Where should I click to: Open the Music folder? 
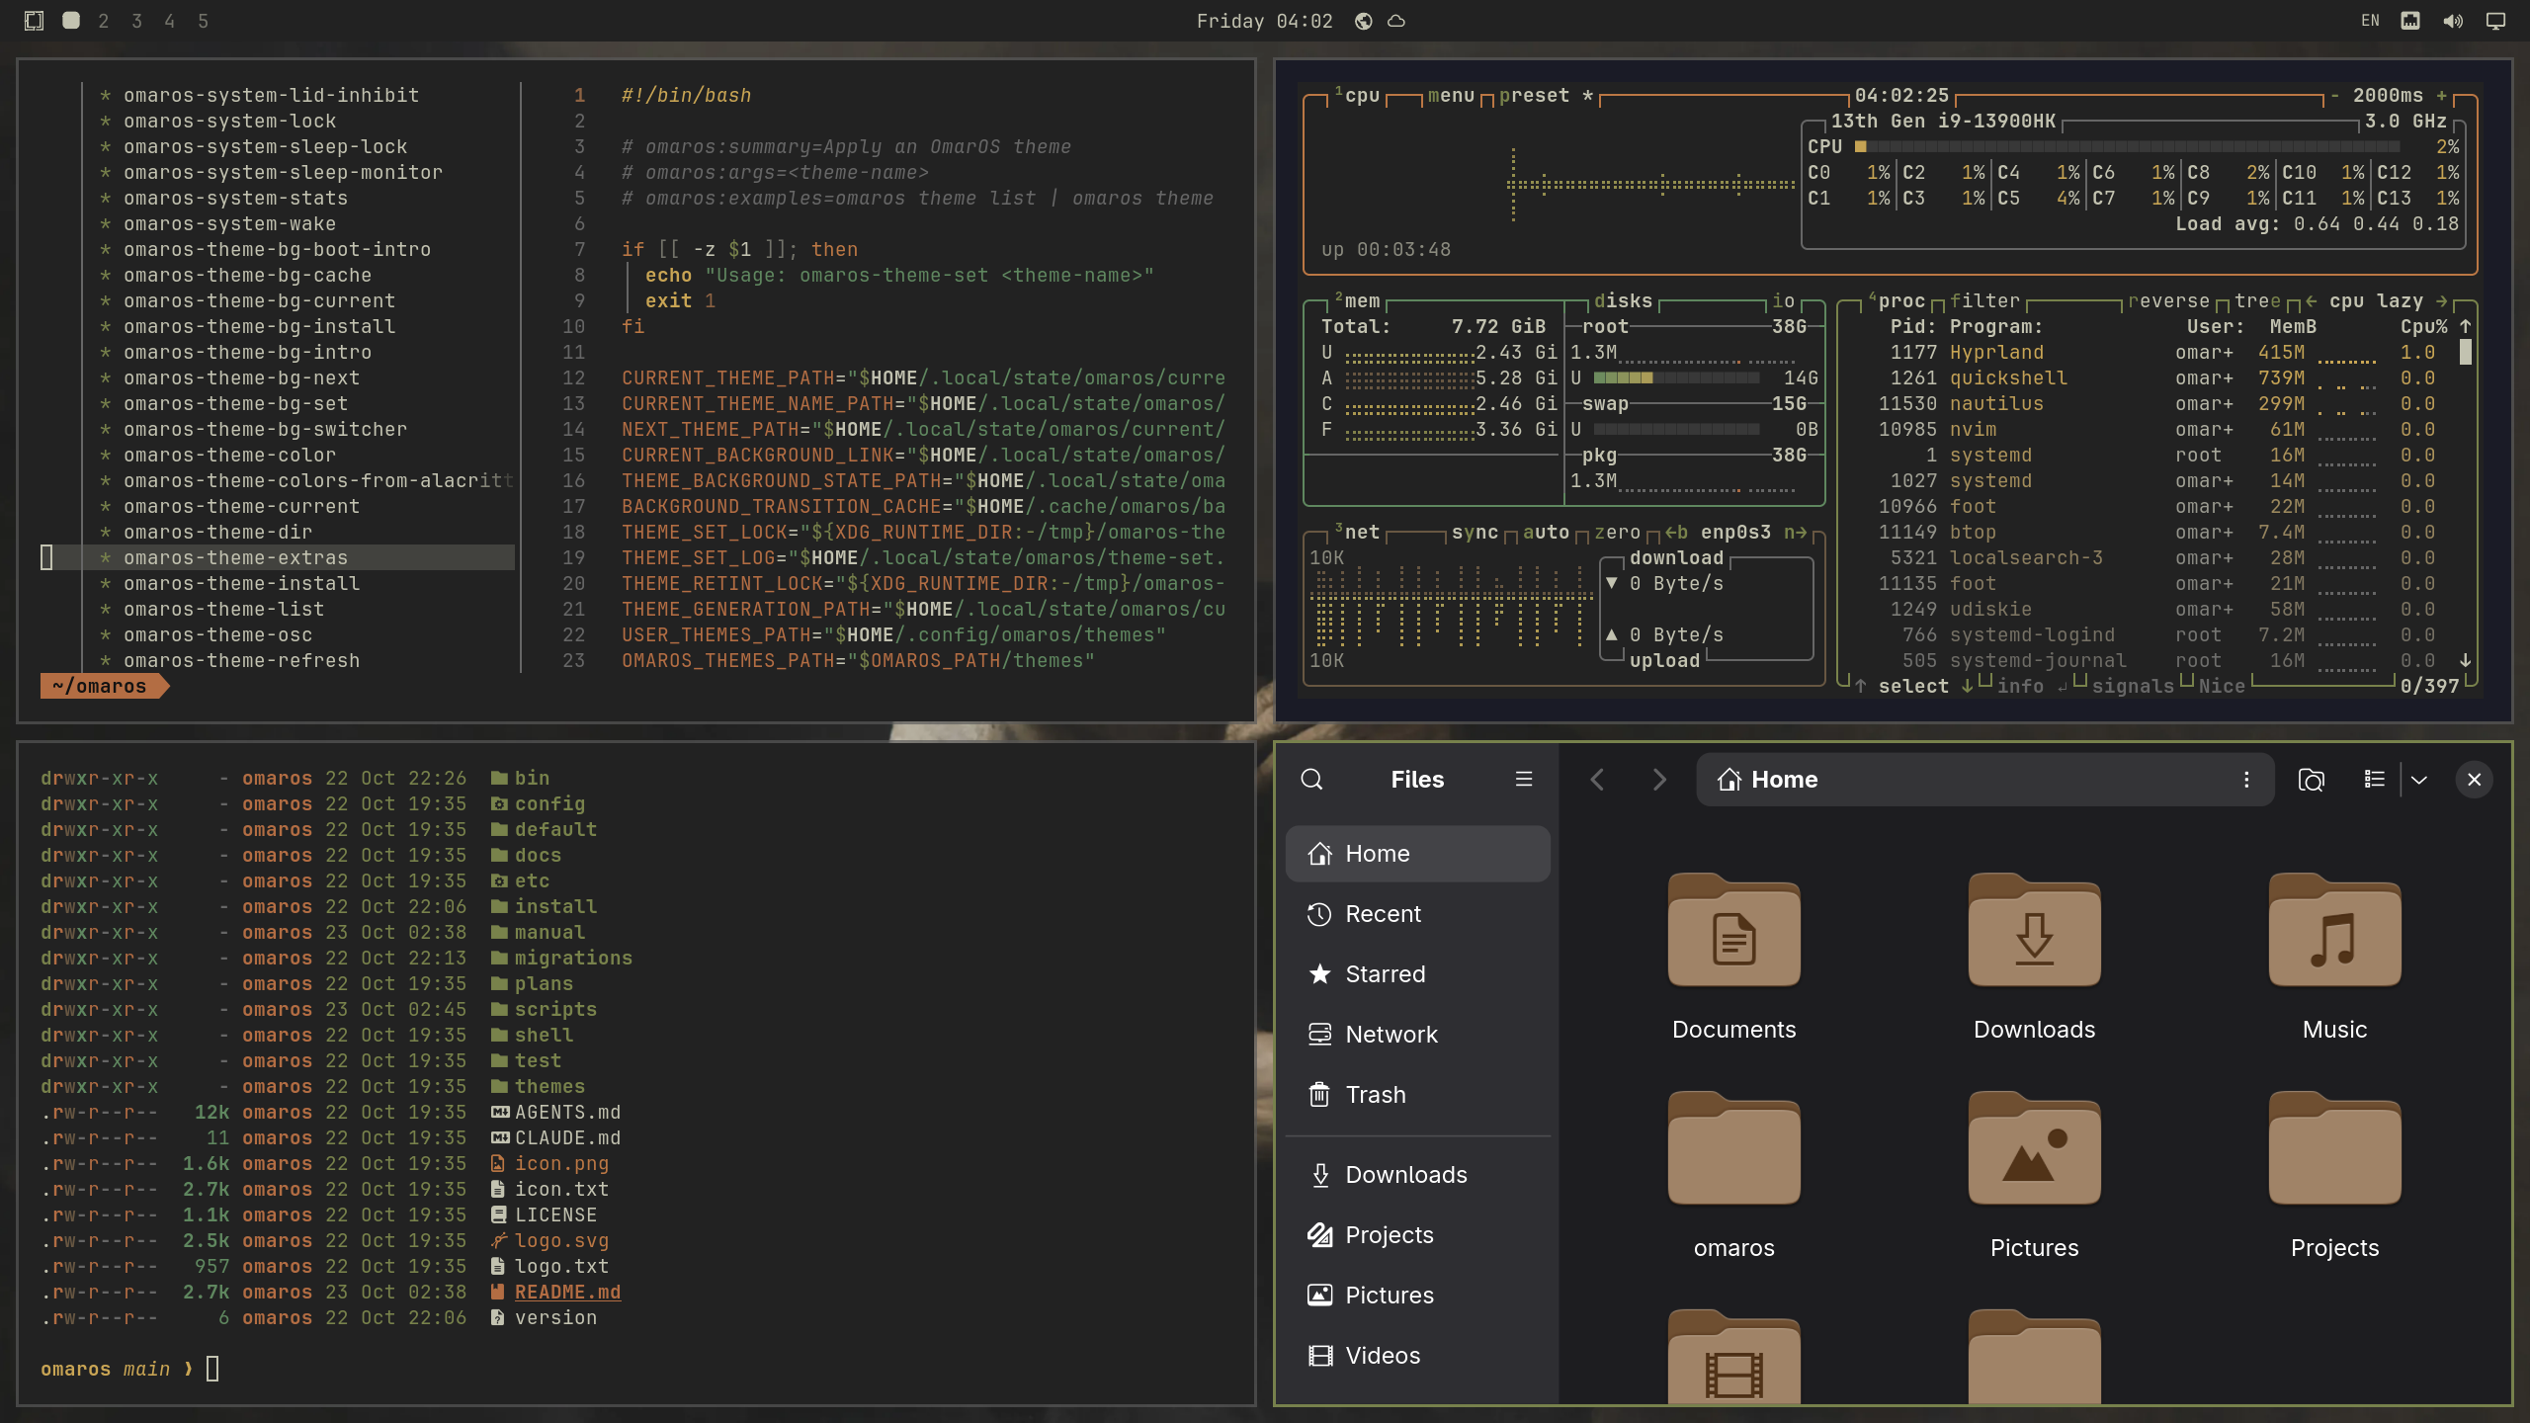(x=2335, y=957)
